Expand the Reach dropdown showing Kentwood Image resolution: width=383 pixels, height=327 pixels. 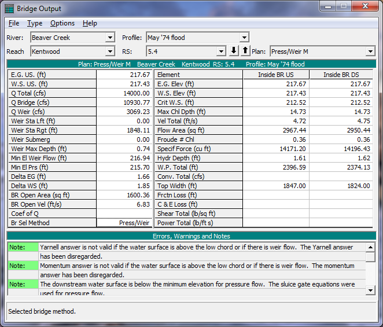click(110, 52)
